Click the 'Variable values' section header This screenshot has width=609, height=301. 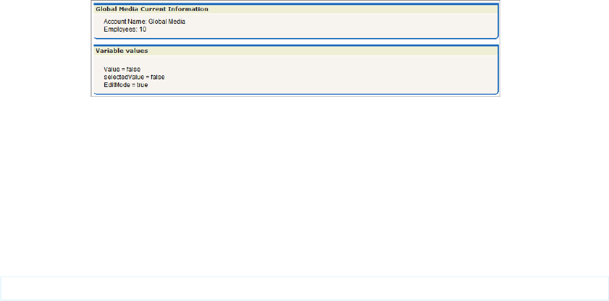click(x=122, y=51)
